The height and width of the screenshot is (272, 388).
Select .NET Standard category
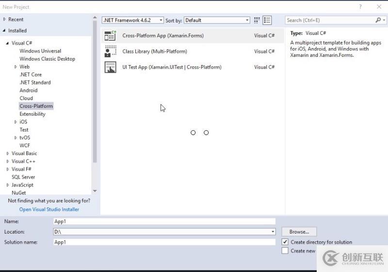point(35,83)
